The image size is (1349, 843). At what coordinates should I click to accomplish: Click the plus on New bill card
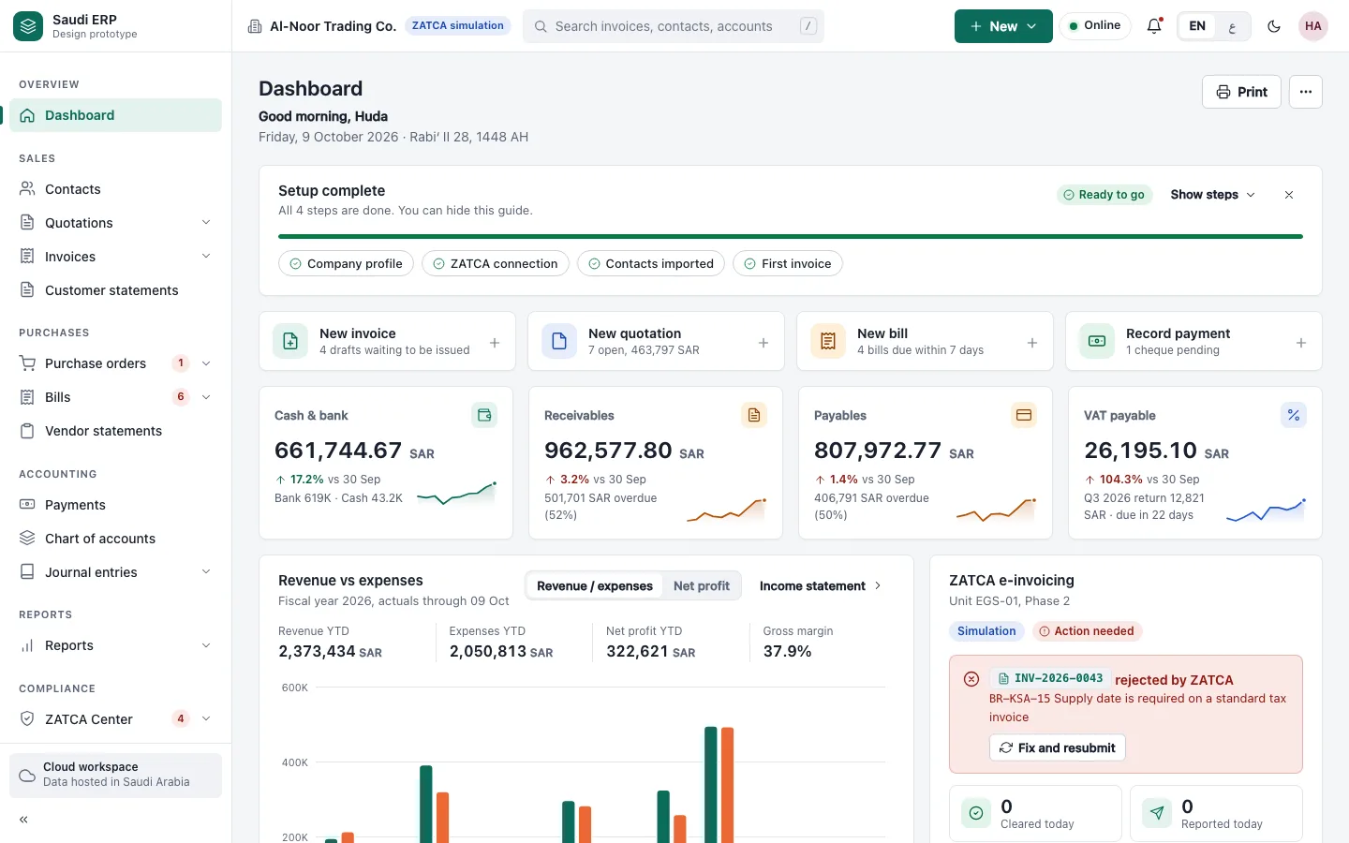coord(1032,343)
